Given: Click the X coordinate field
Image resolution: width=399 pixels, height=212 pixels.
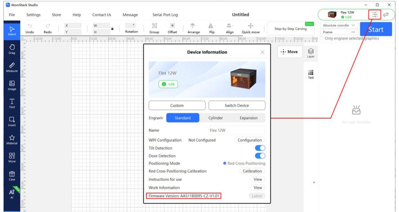Looking at the screenshot, I should click(x=73, y=25).
